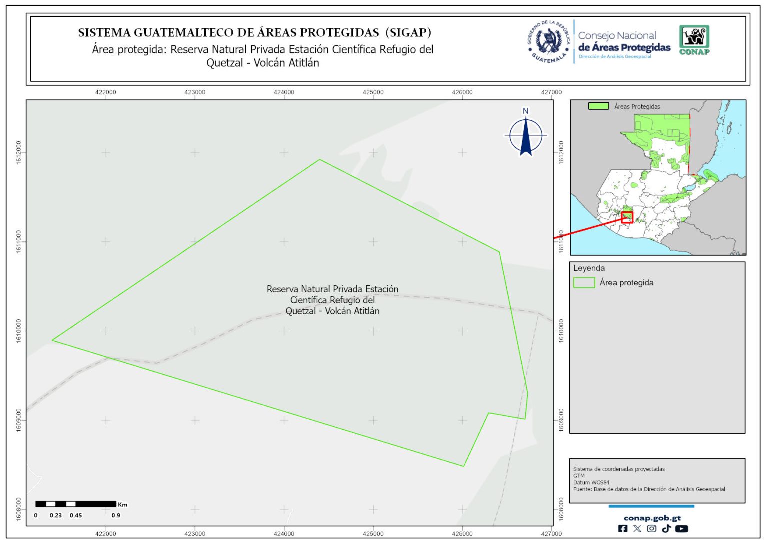Viewport: 768px width, 543px height.
Task: Click the Consejo Nacional de Áreas Protegidas text
Action: (624, 42)
